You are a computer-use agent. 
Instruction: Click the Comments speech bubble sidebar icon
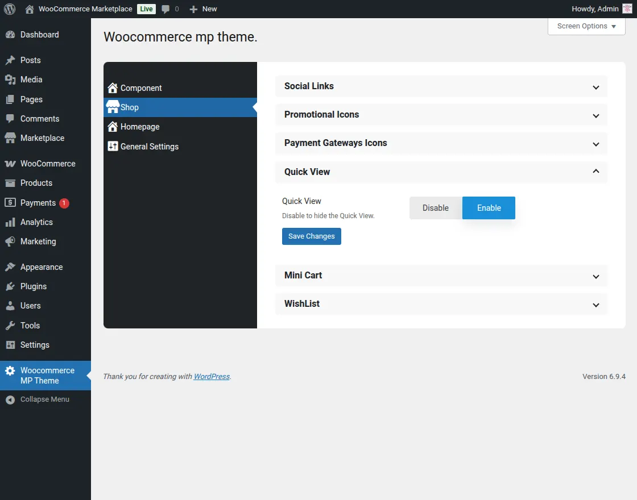pyautogui.click(x=10, y=119)
